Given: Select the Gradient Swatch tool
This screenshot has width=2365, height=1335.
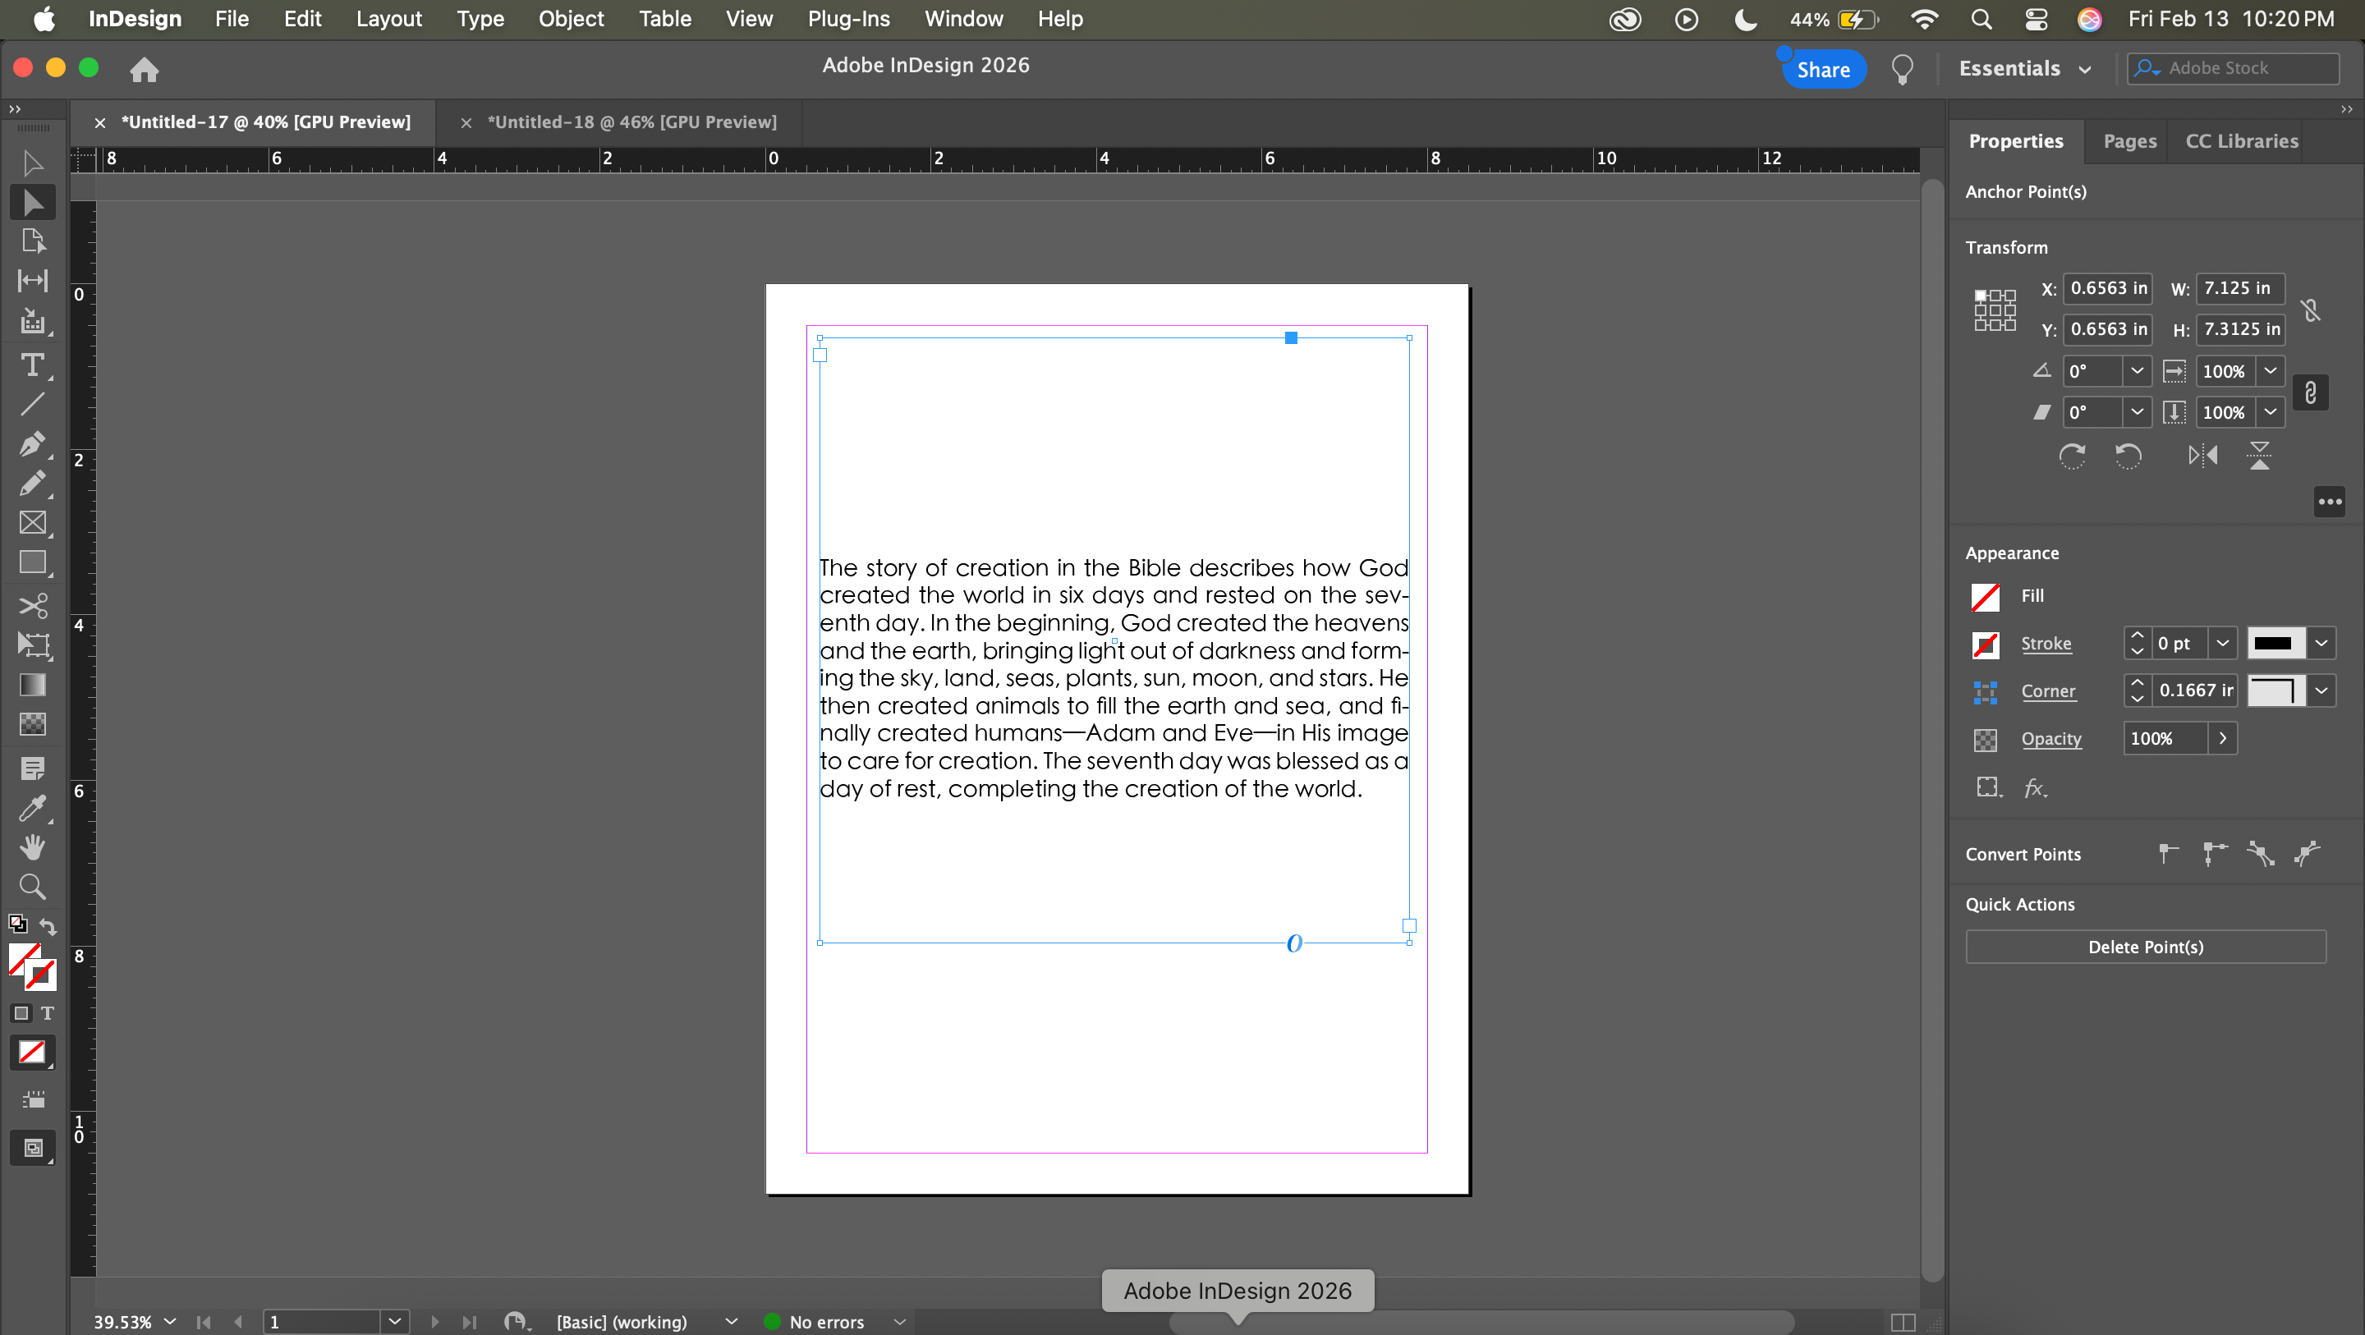Looking at the screenshot, I should click(32, 685).
